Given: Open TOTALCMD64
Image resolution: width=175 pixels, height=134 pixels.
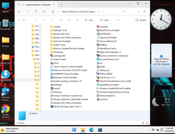Looking at the screenshot, I should [104, 74].
